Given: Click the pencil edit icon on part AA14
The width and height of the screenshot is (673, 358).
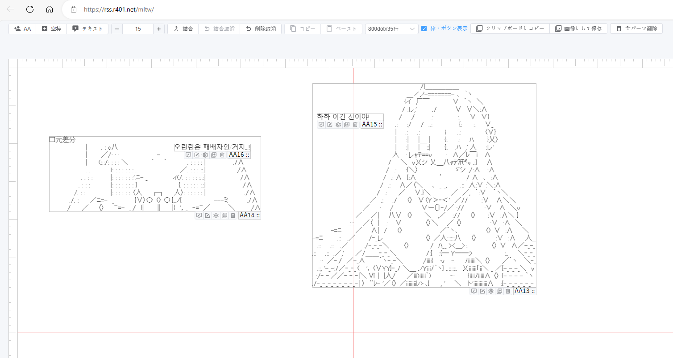Looking at the screenshot, I should click(208, 216).
